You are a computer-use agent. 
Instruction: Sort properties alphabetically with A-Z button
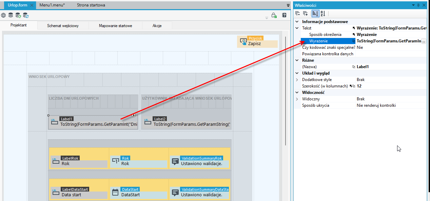(322, 14)
